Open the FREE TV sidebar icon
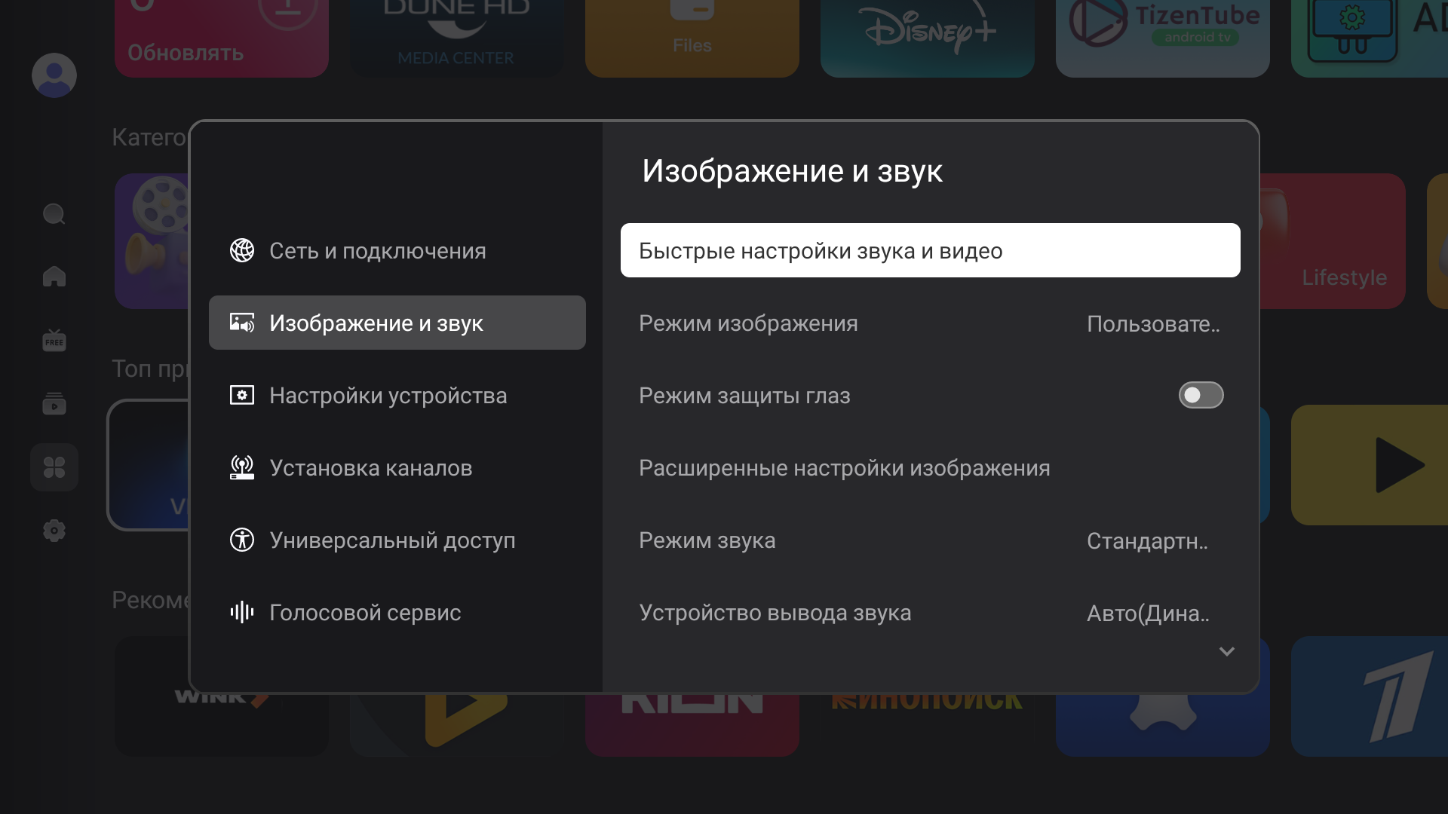 54,341
